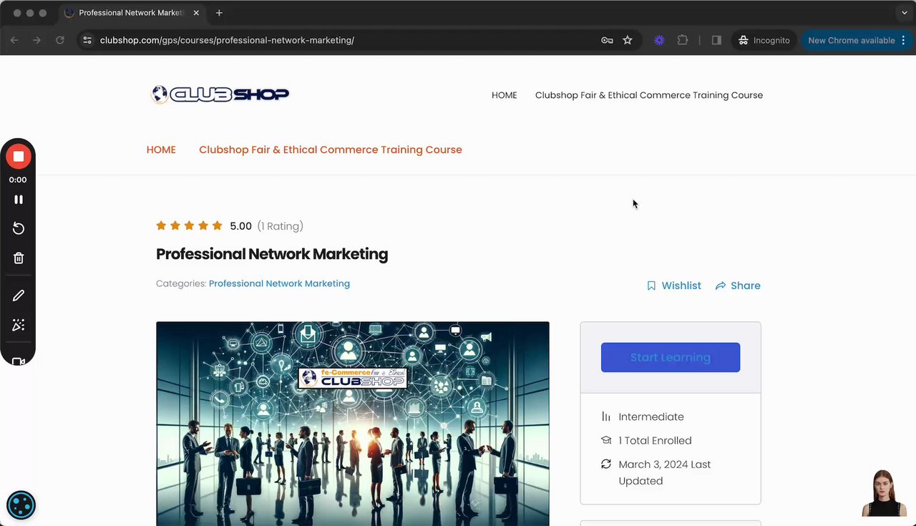Open Training Course link in top header
This screenshot has height=526, width=916.
tap(649, 95)
